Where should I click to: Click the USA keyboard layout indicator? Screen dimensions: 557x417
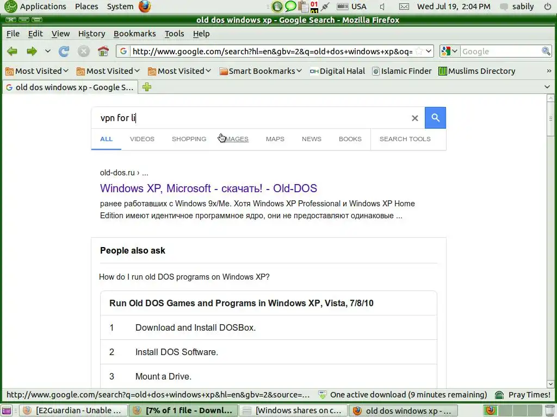351,7
